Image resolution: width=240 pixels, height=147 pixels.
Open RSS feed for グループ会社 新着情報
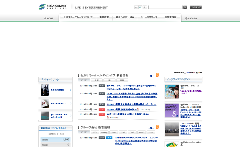click(158, 128)
